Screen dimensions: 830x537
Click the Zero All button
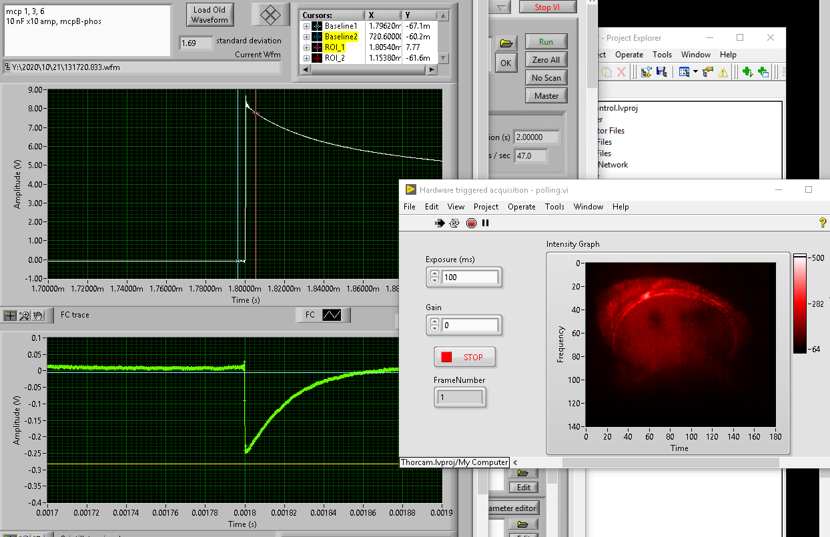pyautogui.click(x=546, y=60)
